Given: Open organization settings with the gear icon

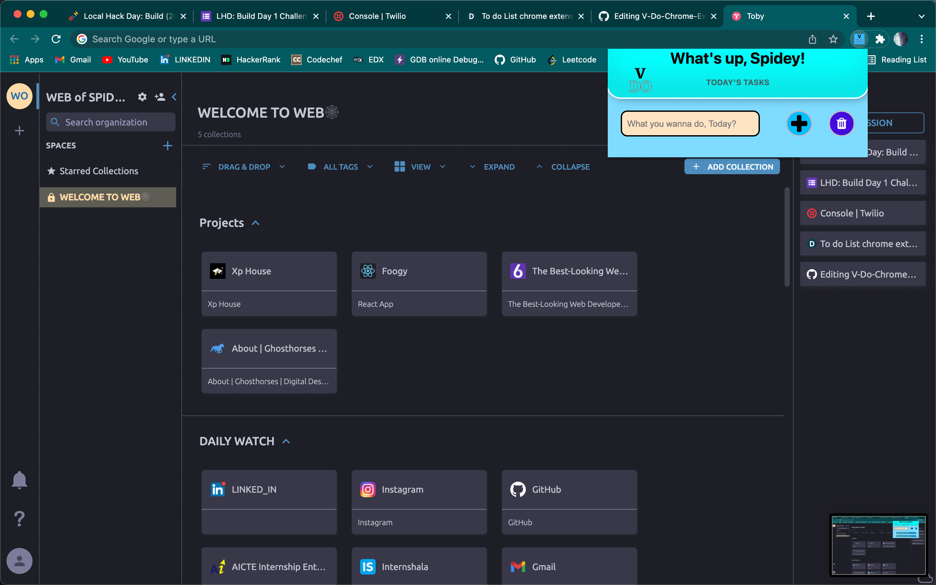Looking at the screenshot, I should pyautogui.click(x=142, y=97).
